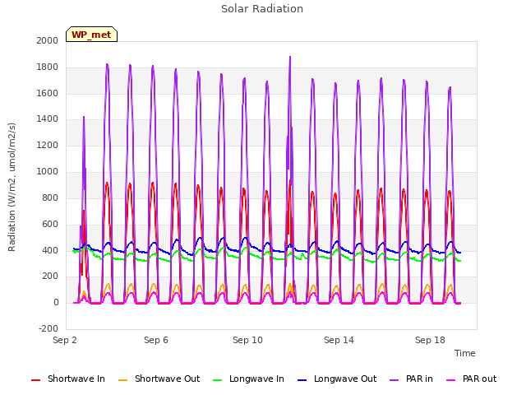526x395 pixels.
Task: Click the 0 y-axis tick label
Action: coord(56,303)
